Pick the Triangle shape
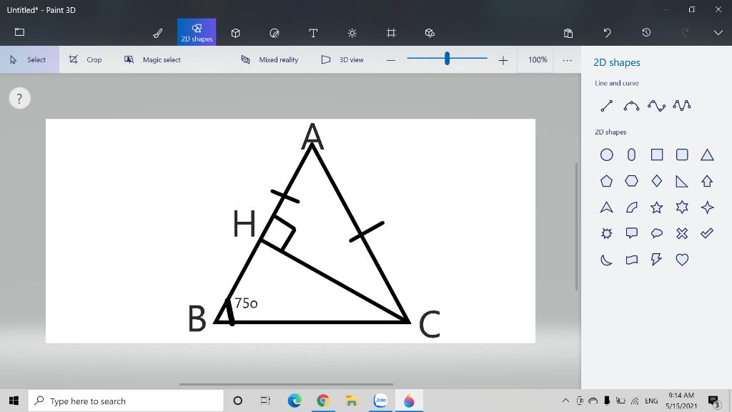This screenshot has height=412, width=732. click(x=707, y=154)
